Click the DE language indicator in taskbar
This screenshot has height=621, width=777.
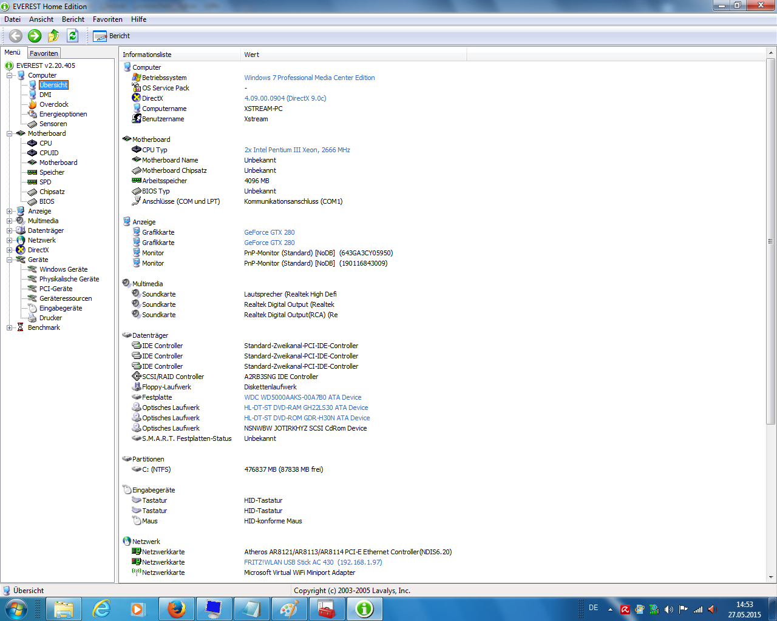pos(593,608)
